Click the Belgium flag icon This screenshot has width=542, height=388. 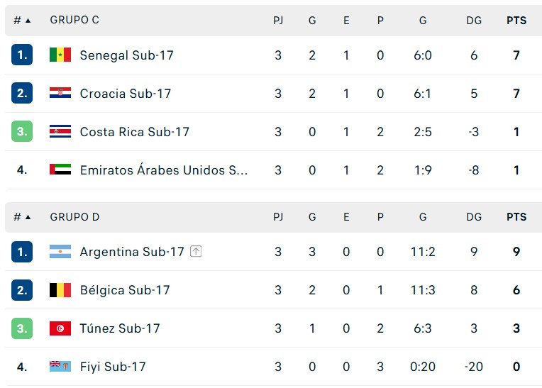(x=60, y=290)
